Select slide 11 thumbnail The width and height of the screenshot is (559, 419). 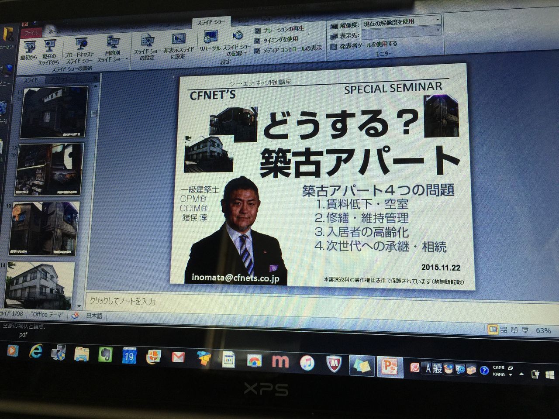click(55, 111)
